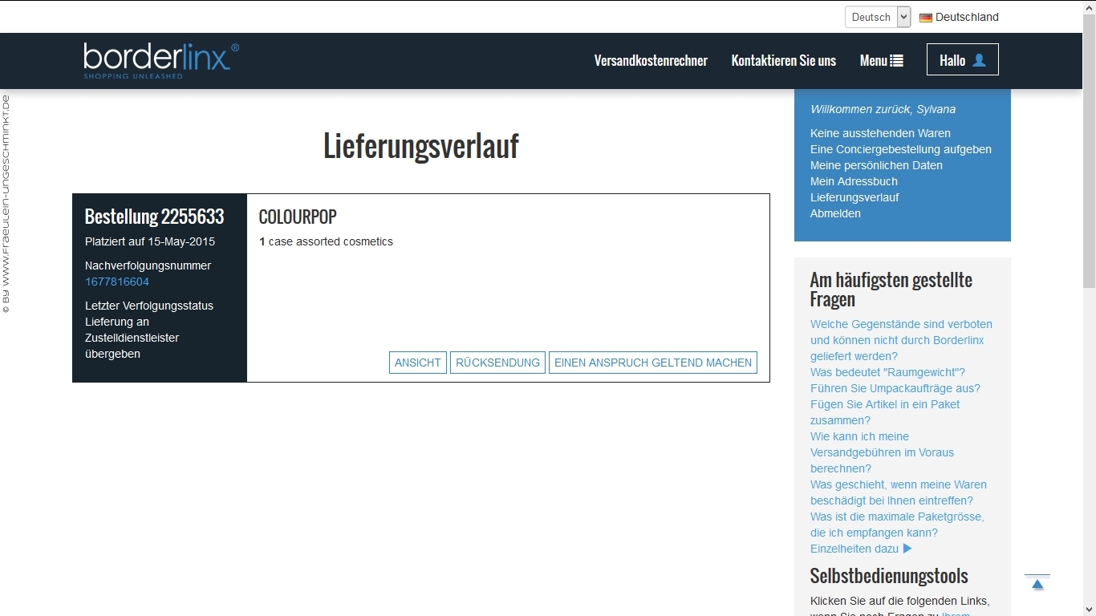Screen dimensions: 1096x616
Task: Click the vertical page scrollbar thumb
Action: [x=1090, y=151]
